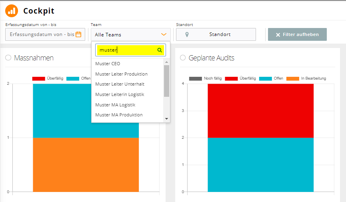The height and width of the screenshot is (202, 346).
Task: Click the location pin icon in Standort
Action: pyautogui.click(x=187, y=34)
